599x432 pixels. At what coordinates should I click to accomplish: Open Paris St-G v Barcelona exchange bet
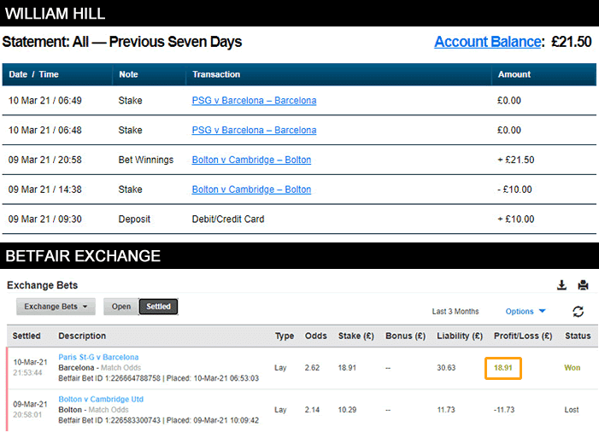coord(98,358)
